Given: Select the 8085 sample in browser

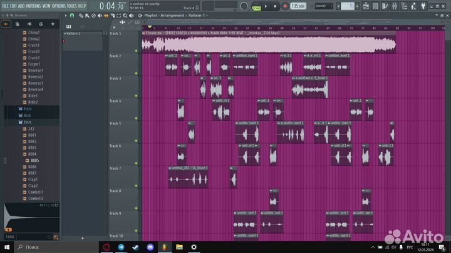Looking at the screenshot, I should click(34, 161).
